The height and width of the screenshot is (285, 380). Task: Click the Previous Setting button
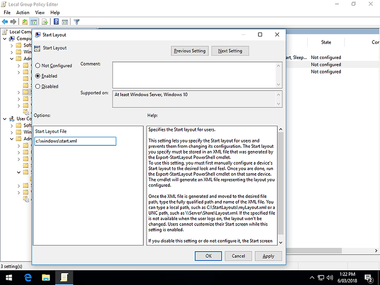pos(189,51)
